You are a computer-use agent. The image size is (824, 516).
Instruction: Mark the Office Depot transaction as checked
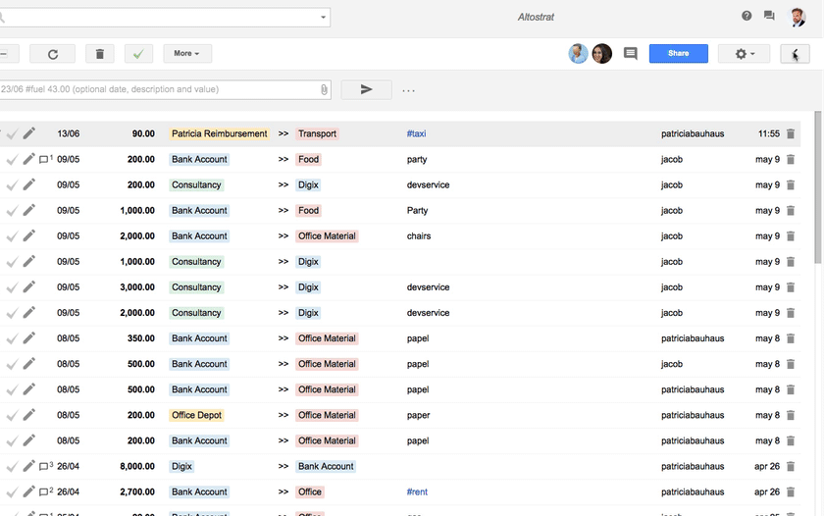(x=12, y=415)
